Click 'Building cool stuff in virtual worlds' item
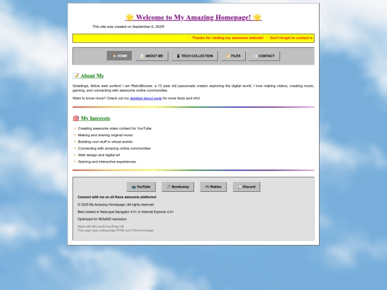The width and height of the screenshot is (387, 290). pos(105,142)
